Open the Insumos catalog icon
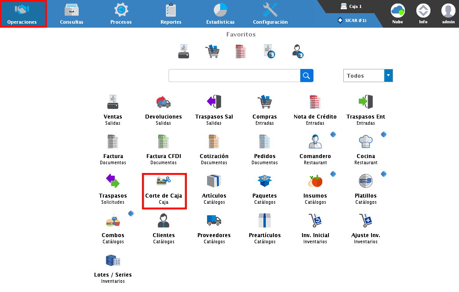This screenshot has height=292, width=459. 315,181
